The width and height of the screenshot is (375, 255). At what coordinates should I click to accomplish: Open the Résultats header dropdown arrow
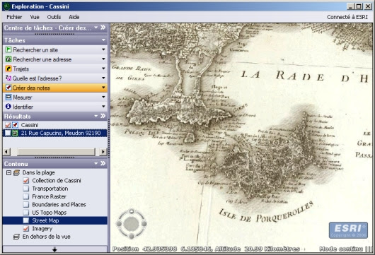click(96, 116)
